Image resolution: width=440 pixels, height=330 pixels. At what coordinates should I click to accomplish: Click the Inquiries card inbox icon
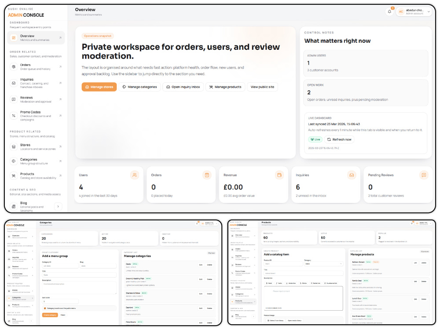pyautogui.click(x=351, y=175)
